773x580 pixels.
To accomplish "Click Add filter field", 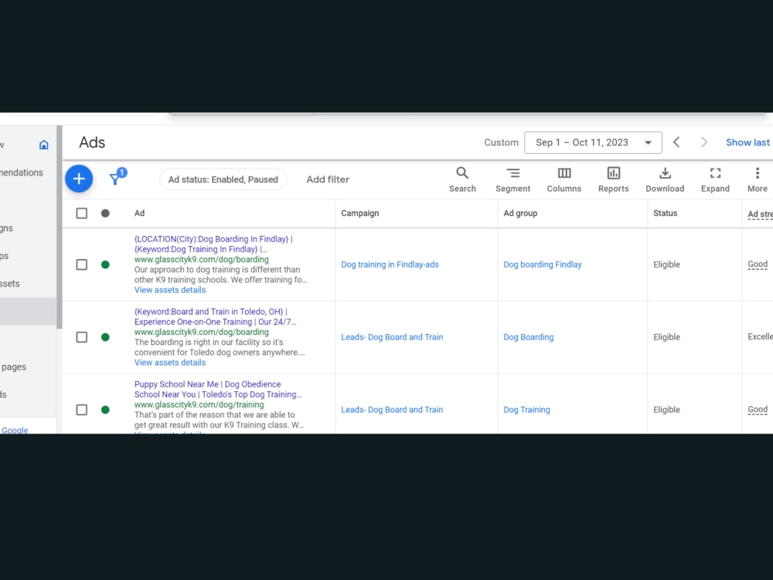I will [x=328, y=179].
